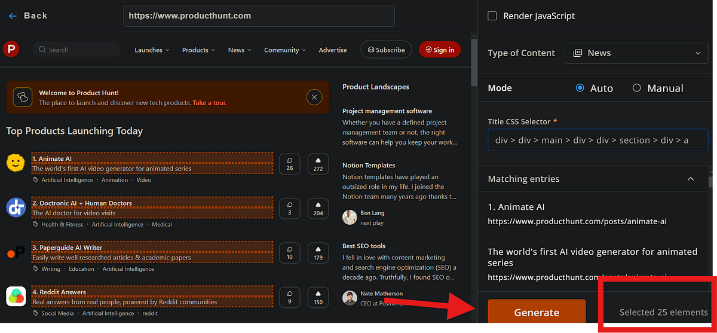Click the Subscribe button
The height and width of the screenshot is (333, 717).
[387, 50]
